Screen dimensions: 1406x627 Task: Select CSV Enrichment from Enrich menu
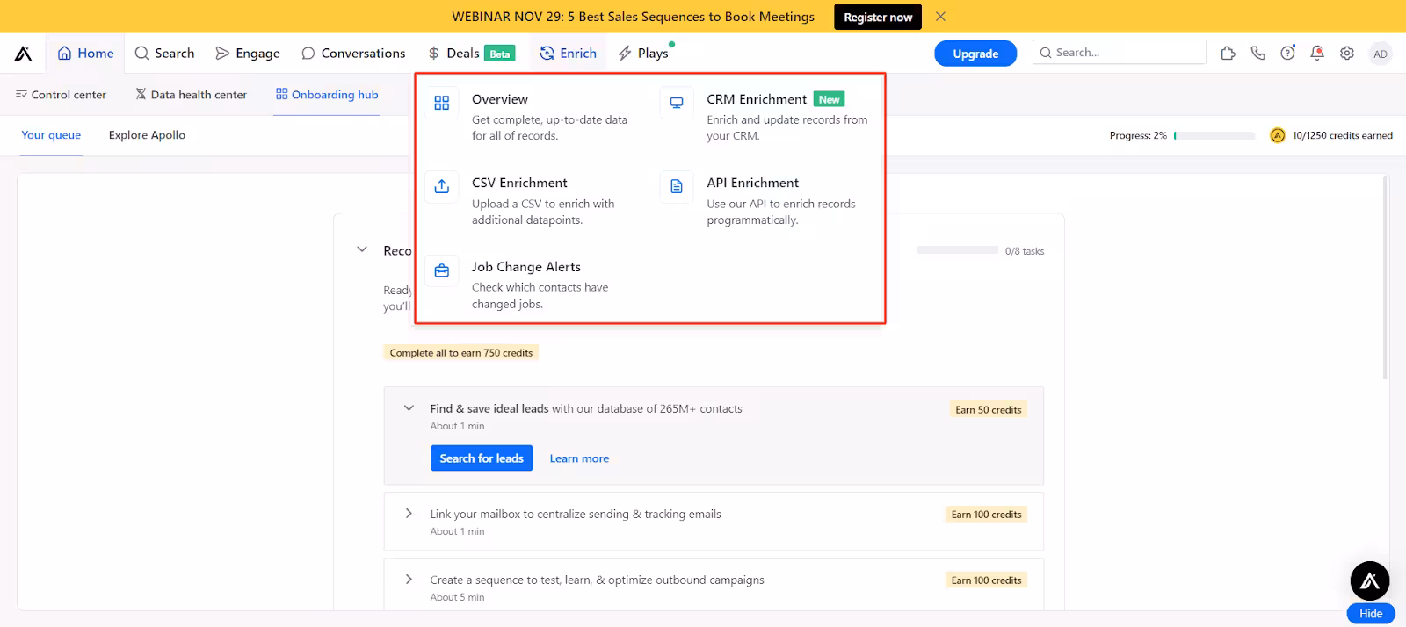tap(519, 184)
